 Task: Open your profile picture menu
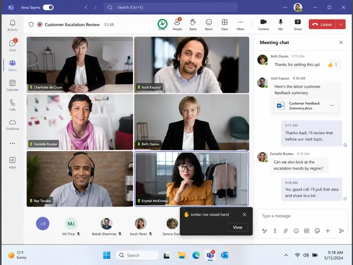297,8
